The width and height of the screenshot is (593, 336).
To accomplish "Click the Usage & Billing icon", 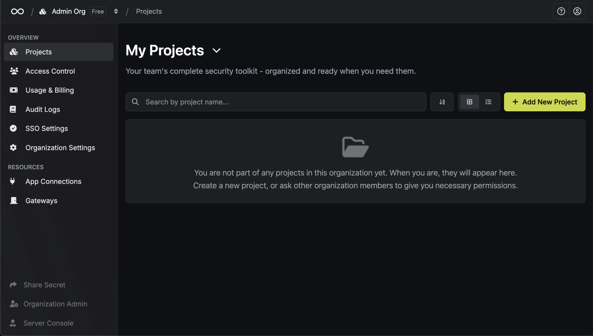I will click(13, 90).
